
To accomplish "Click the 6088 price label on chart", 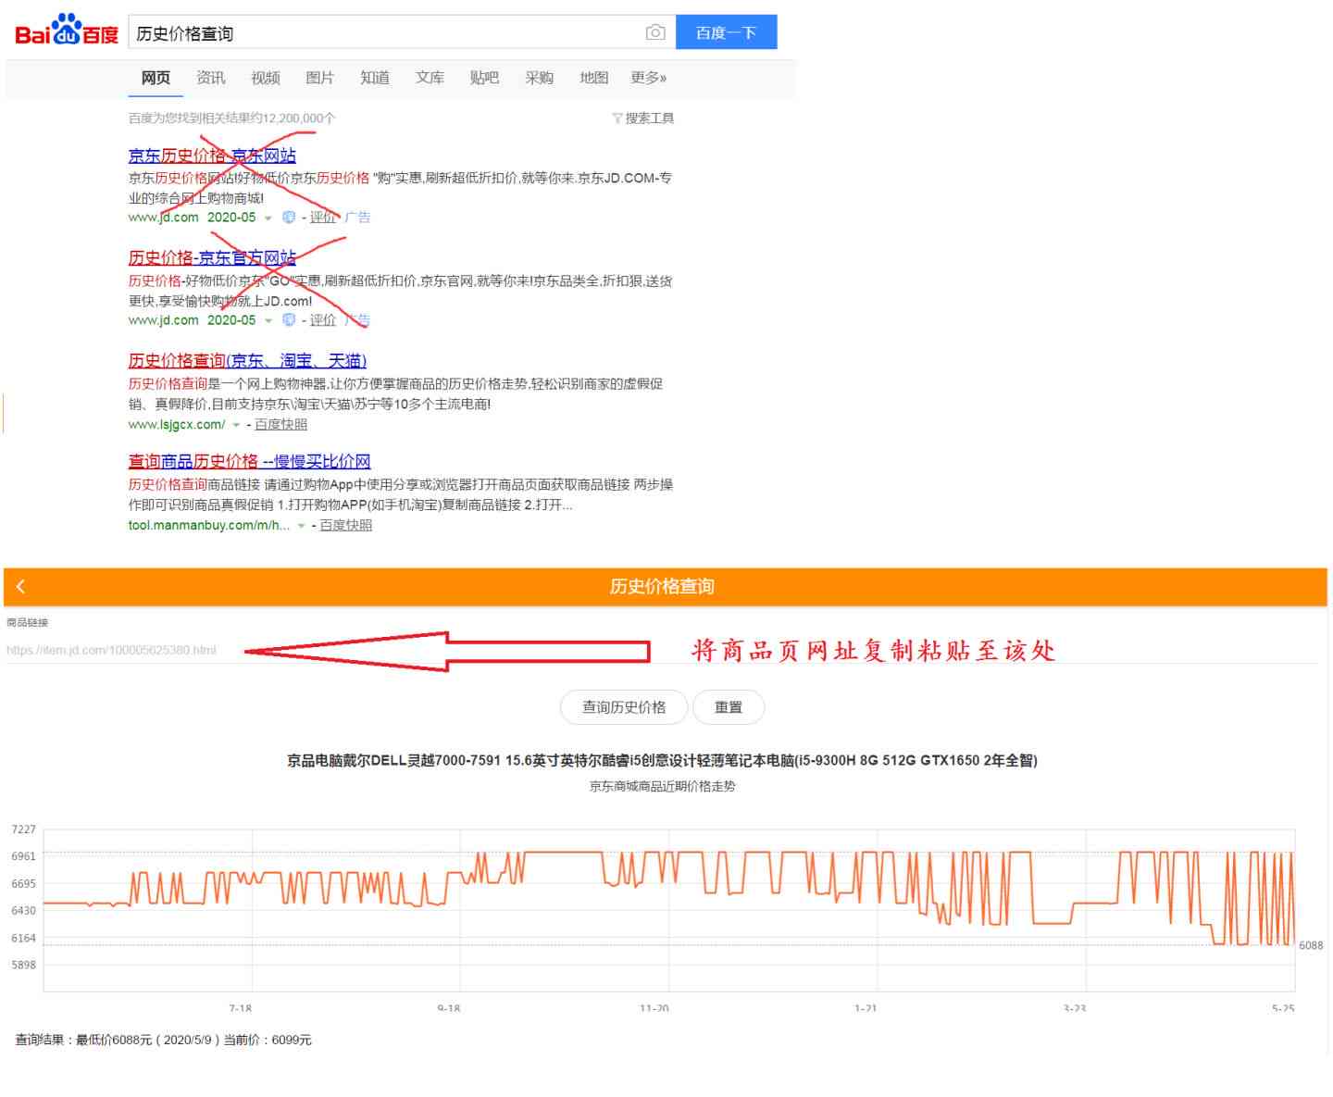I will tap(1311, 945).
